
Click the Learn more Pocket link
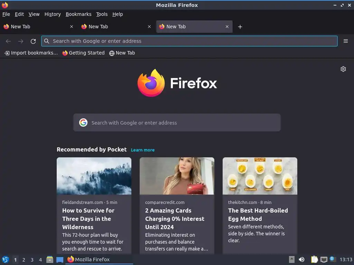(143, 150)
